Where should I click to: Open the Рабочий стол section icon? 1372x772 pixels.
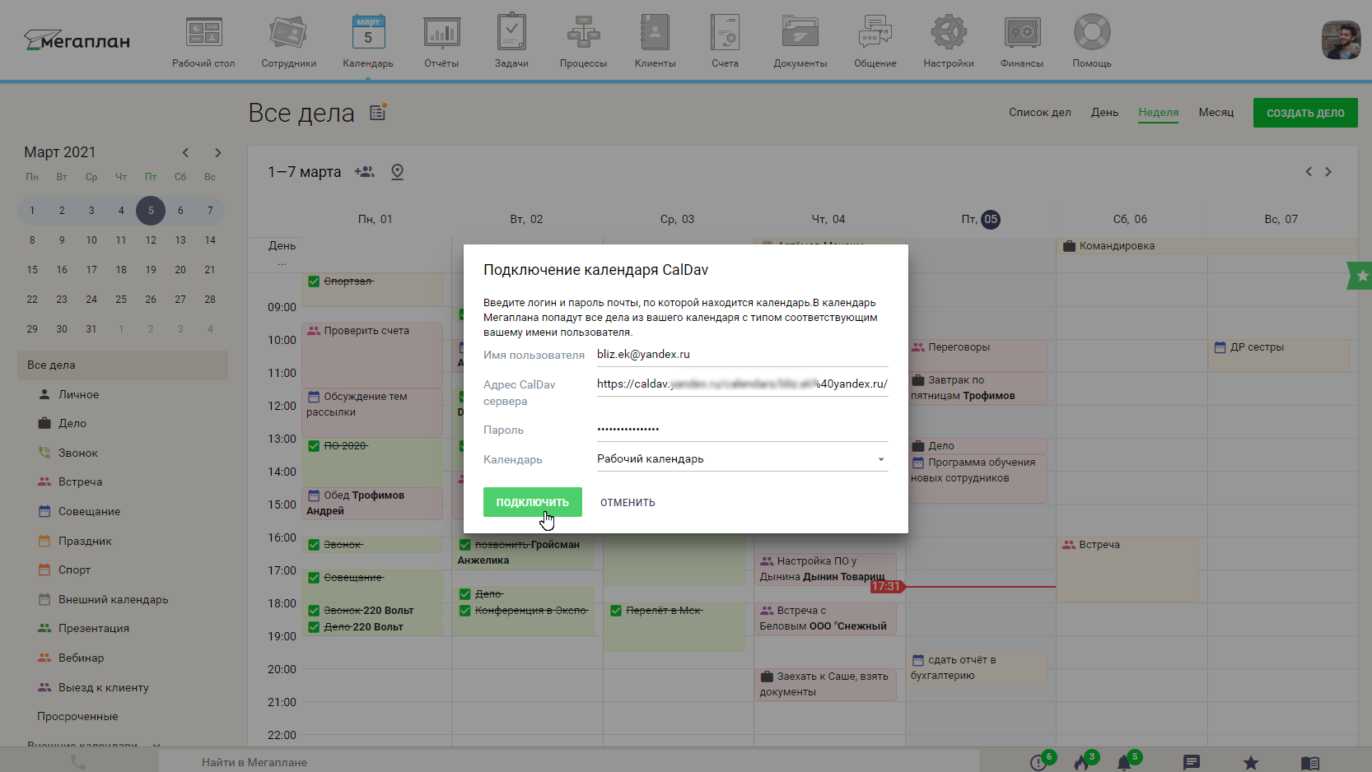203,33
